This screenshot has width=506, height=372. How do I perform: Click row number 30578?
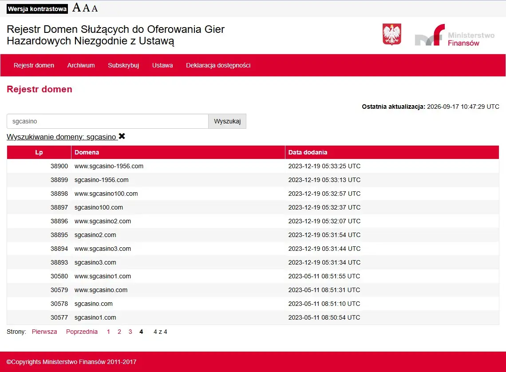pyautogui.click(x=59, y=304)
